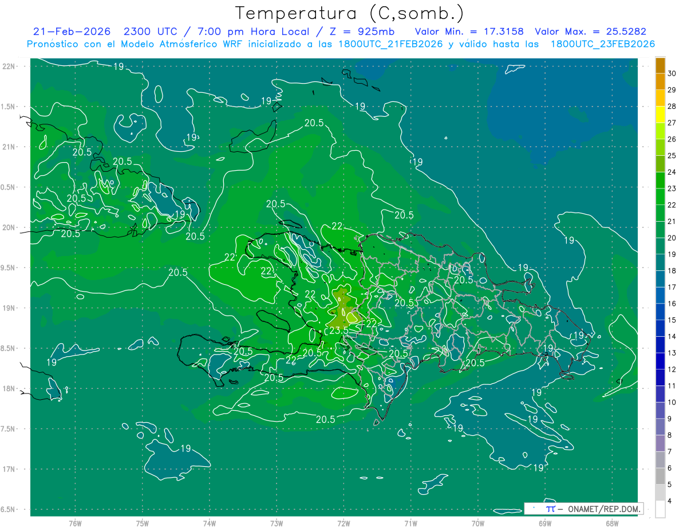This screenshot has height=531, width=687.
Task: Click the colorbar label '12'
Action: click(x=672, y=369)
